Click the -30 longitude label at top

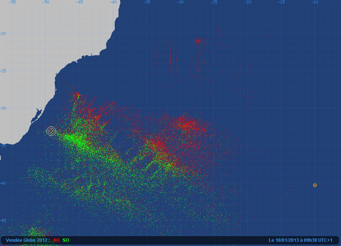181,2
